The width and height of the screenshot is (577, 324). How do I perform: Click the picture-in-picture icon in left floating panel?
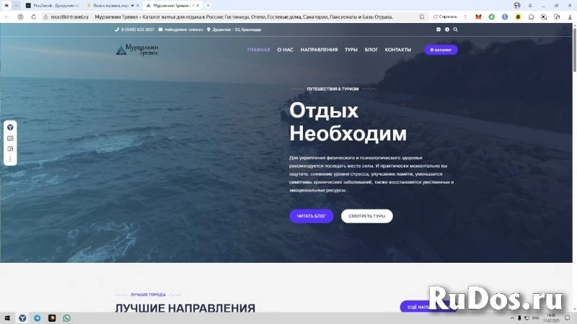10,148
